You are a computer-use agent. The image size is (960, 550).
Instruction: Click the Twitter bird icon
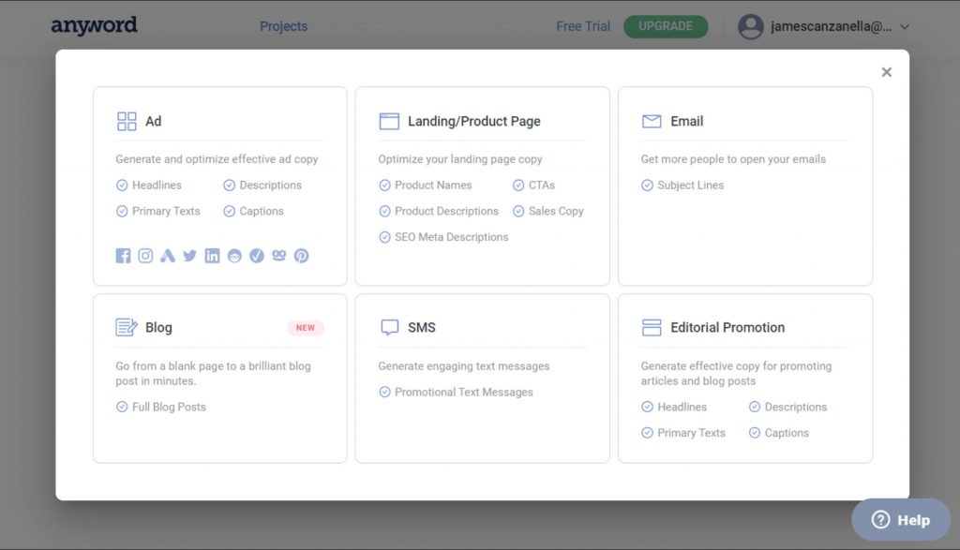click(189, 255)
